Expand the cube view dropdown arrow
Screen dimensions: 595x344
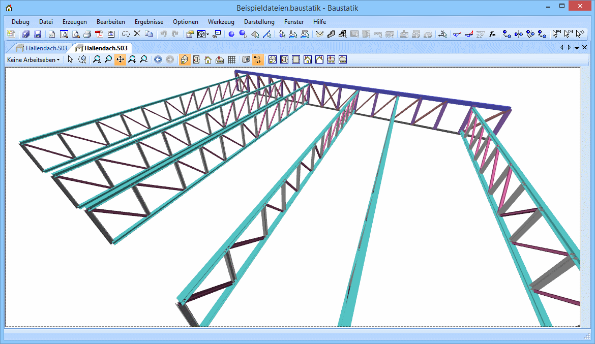[x=207, y=34]
